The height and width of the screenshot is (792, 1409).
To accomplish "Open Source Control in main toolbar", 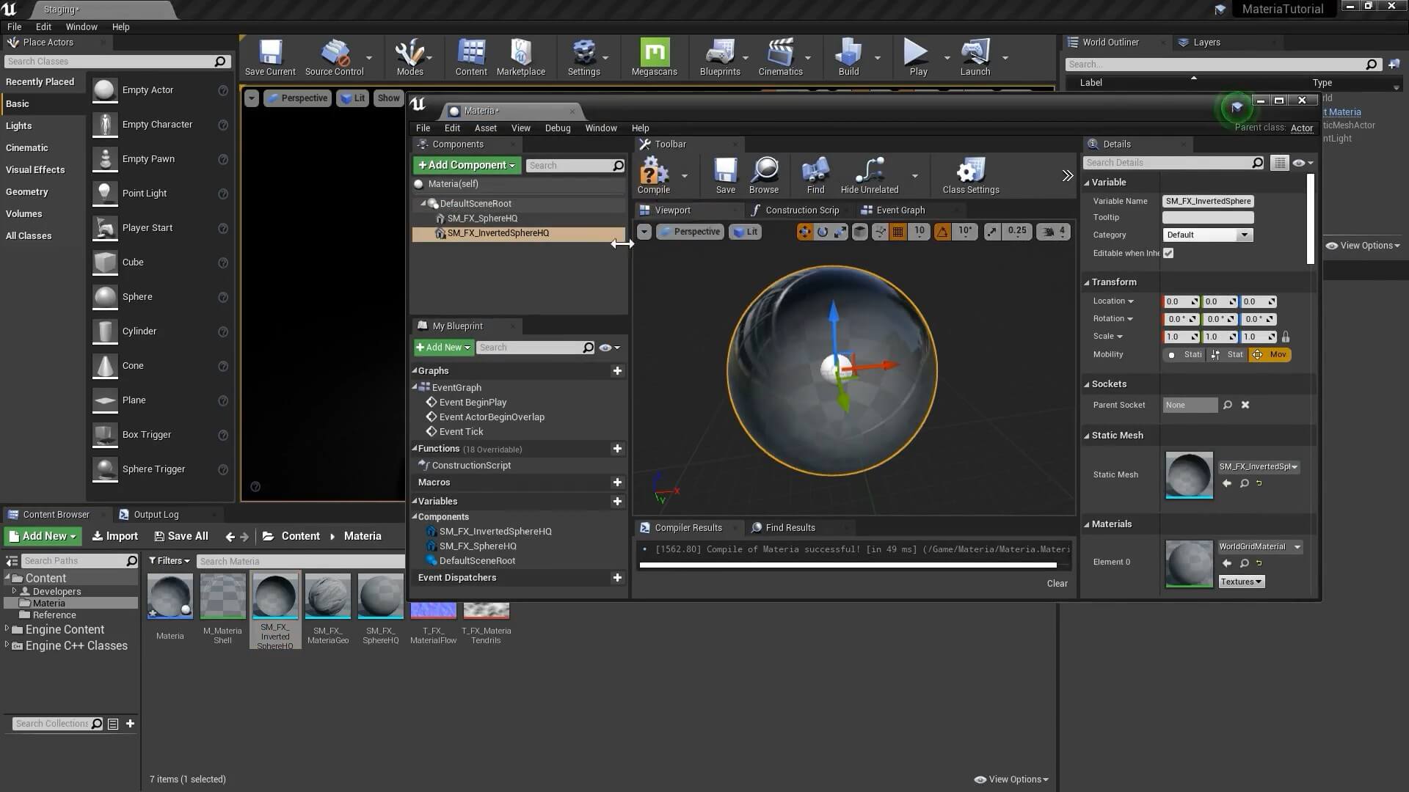I will 334,57.
